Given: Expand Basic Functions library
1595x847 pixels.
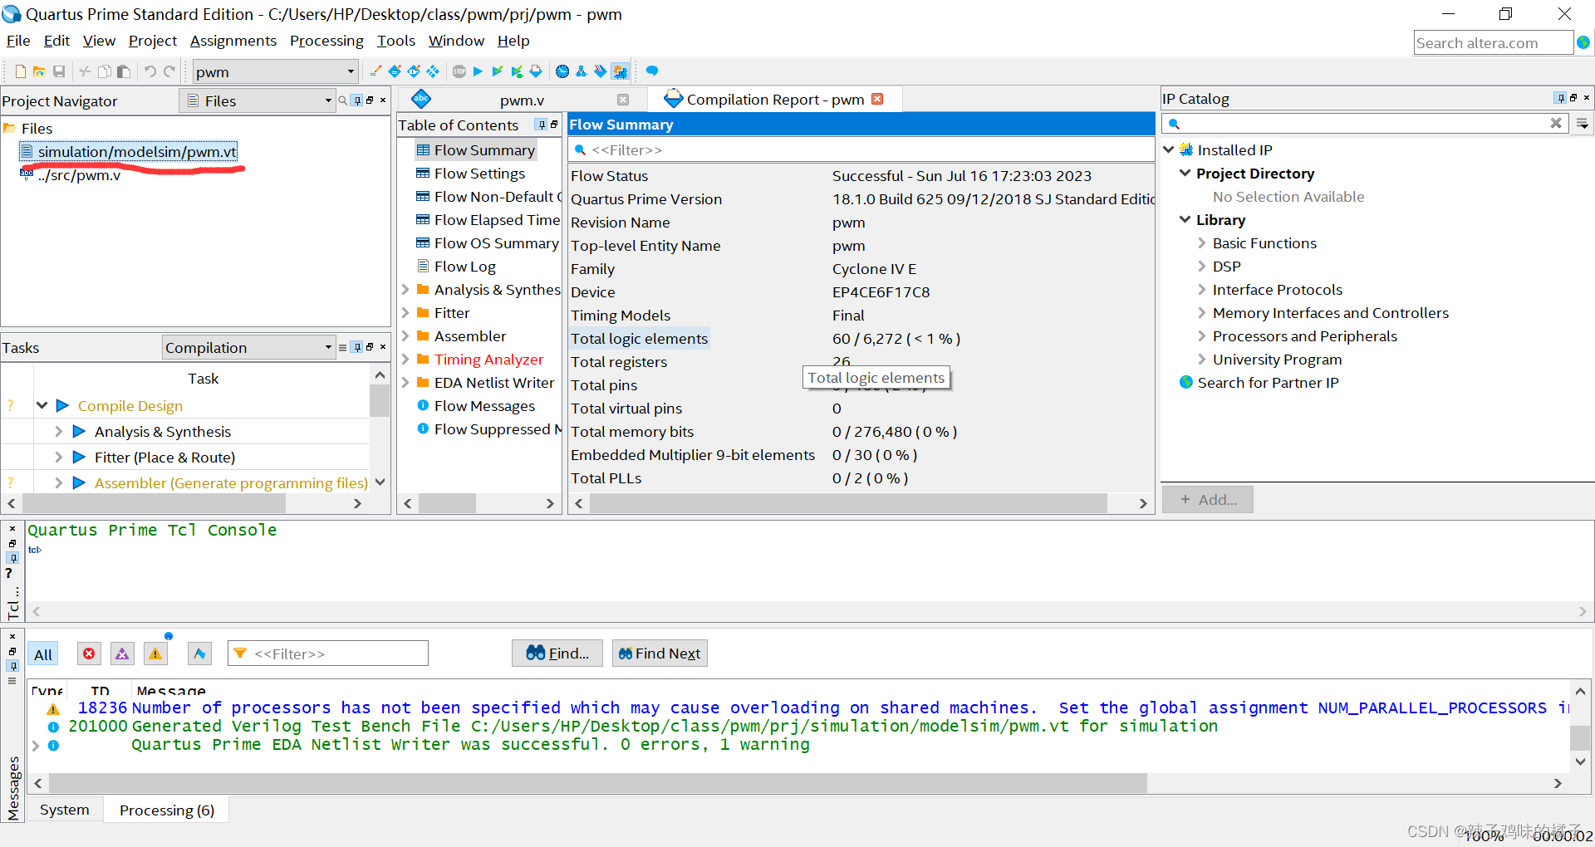Looking at the screenshot, I should 1201,242.
